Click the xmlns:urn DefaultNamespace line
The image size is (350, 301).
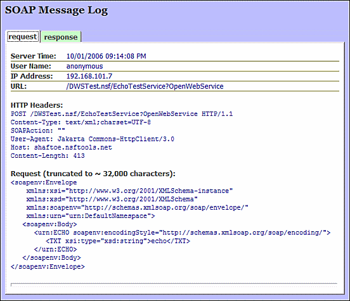91,216
